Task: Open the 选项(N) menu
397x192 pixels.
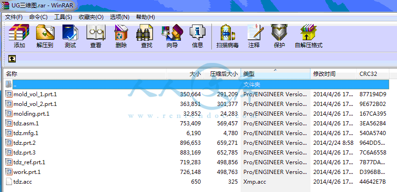Action: click(x=120, y=17)
